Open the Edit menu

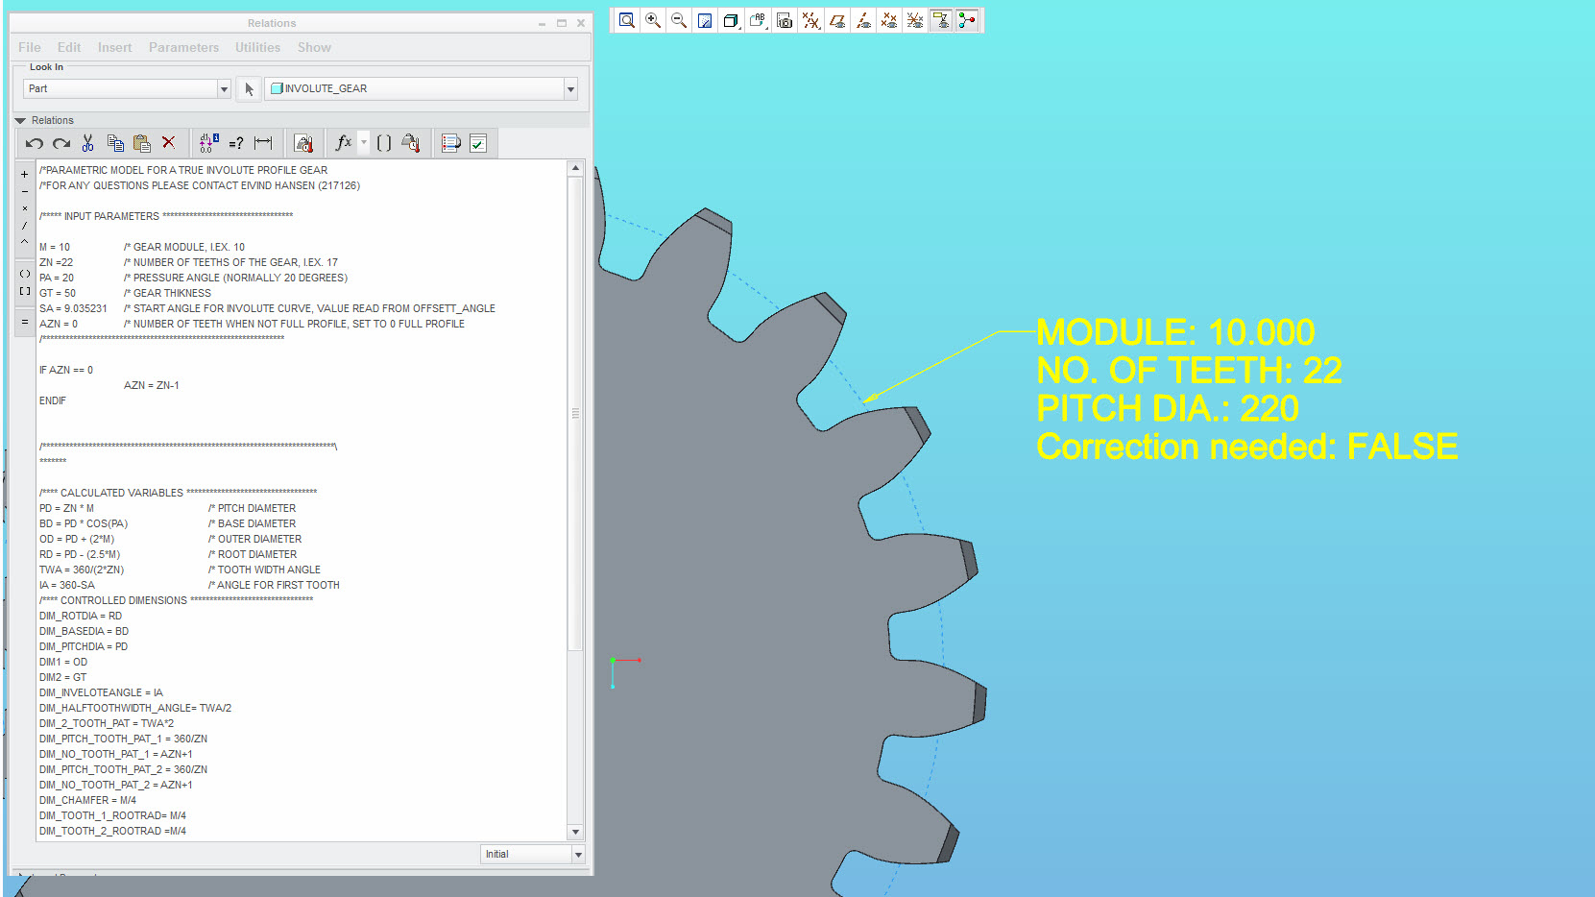[69, 47]
